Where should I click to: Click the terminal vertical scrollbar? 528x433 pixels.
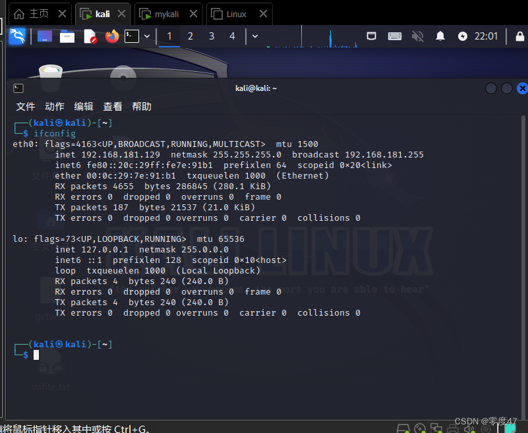523,266
